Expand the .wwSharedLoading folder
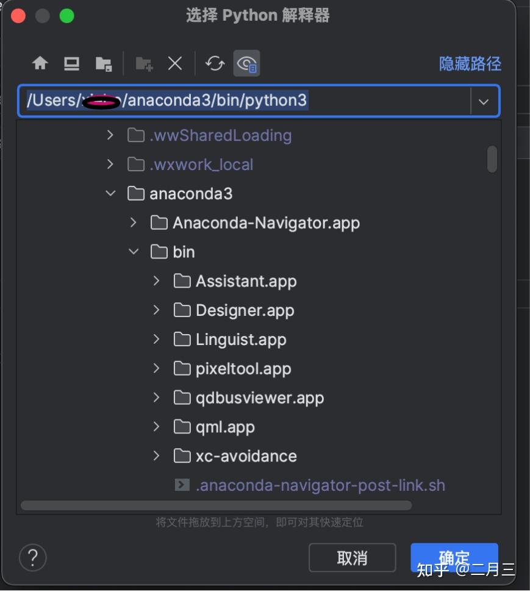The width and height of the screenshot is (530, 592). click(110, 135)
